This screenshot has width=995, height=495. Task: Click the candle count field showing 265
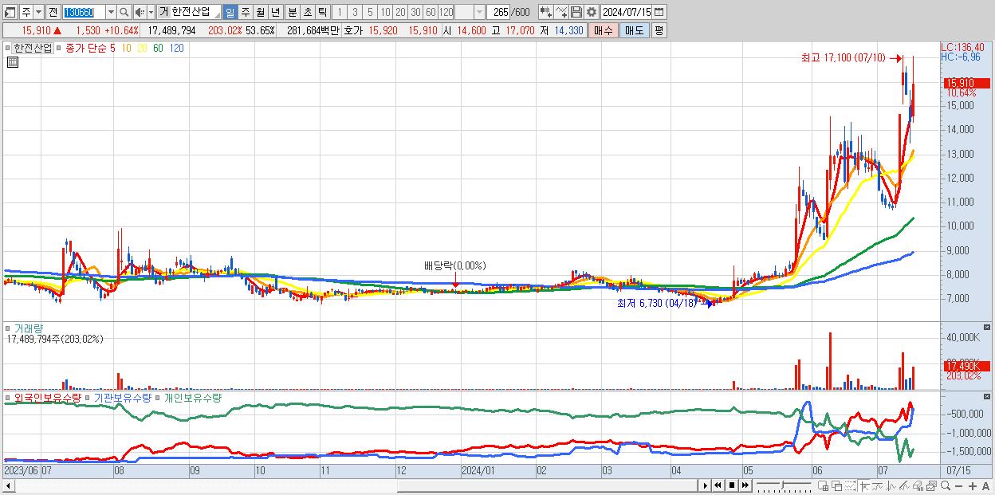500,12
